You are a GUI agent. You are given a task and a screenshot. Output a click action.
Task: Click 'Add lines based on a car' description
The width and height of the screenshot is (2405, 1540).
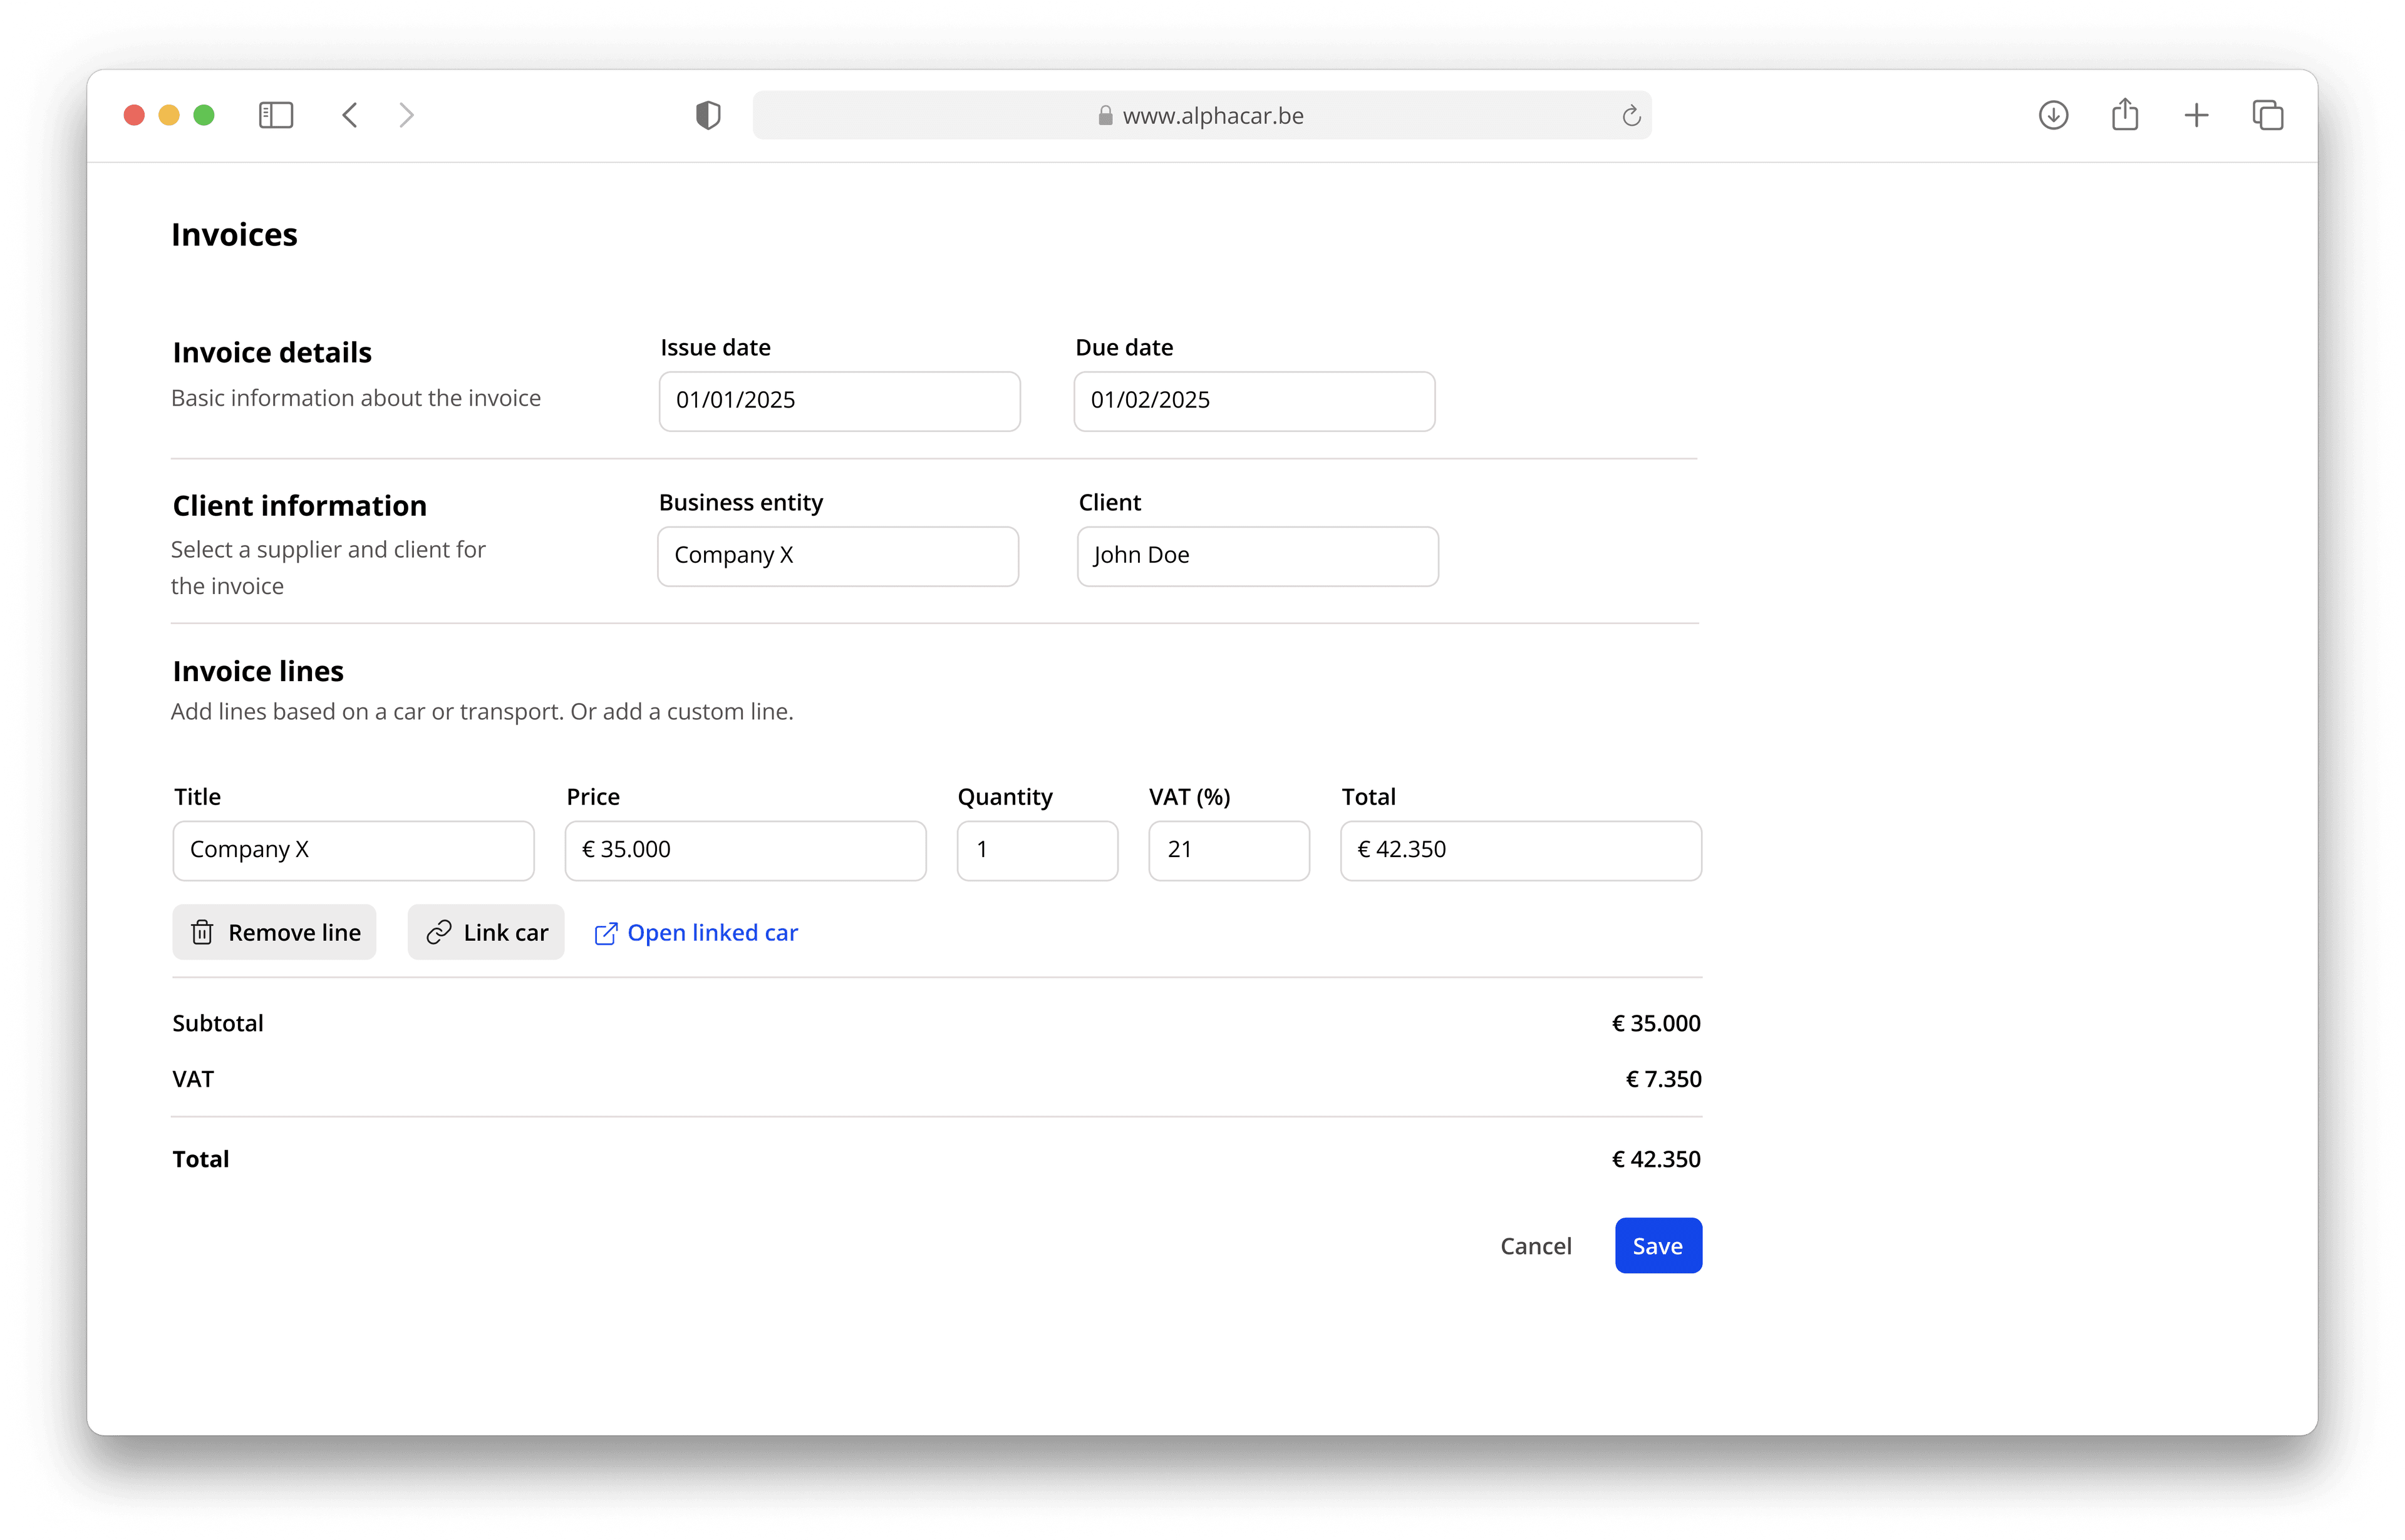[x=481, y=711]
